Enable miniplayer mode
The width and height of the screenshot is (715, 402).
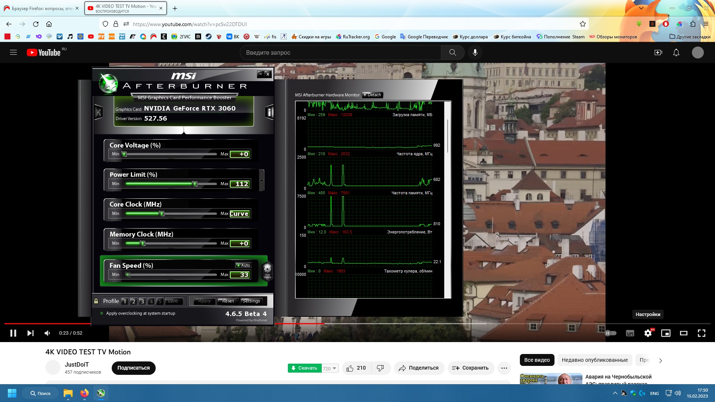click(665, 333)
